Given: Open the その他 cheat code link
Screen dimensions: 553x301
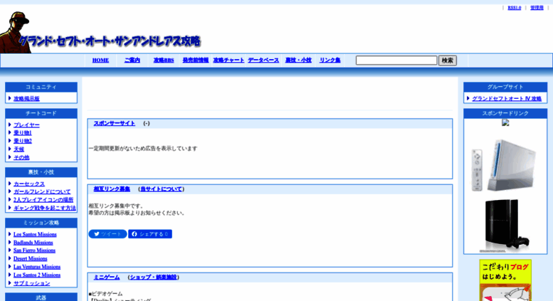Looking at the screenshot, I should coord(21,157).
